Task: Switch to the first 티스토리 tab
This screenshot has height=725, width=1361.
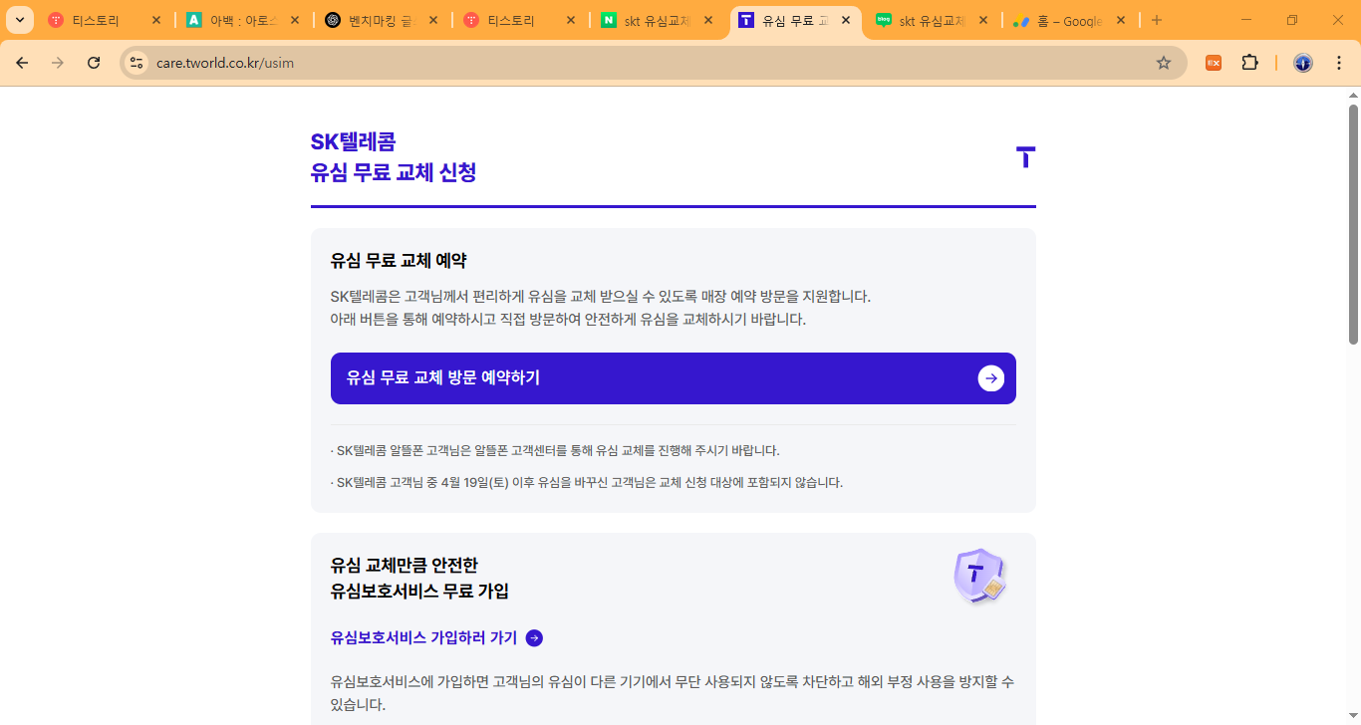Action: pos(105,20)
